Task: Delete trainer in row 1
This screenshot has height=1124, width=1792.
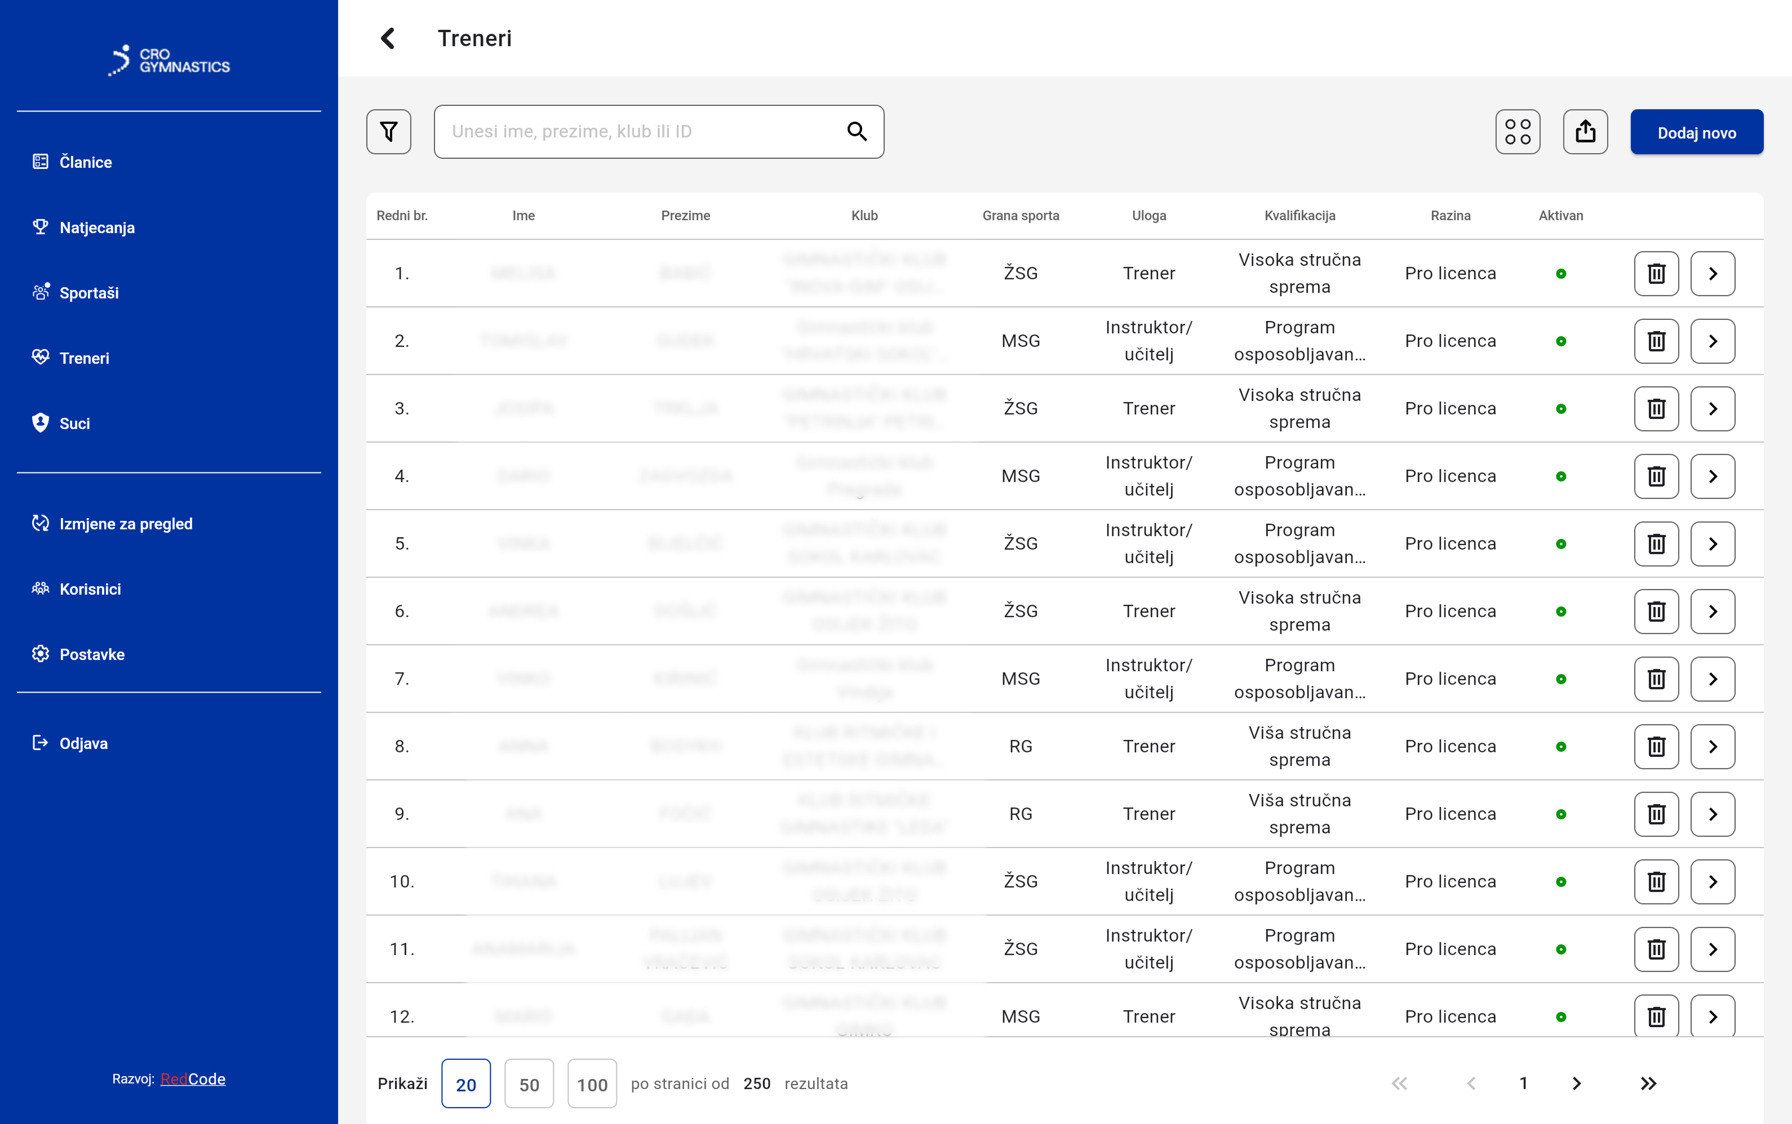Action: 1656,274
